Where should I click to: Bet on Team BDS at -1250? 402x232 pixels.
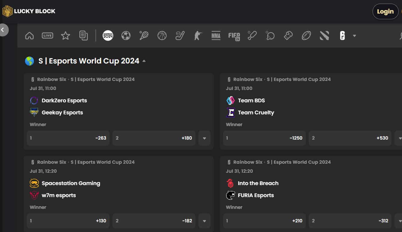265,138
